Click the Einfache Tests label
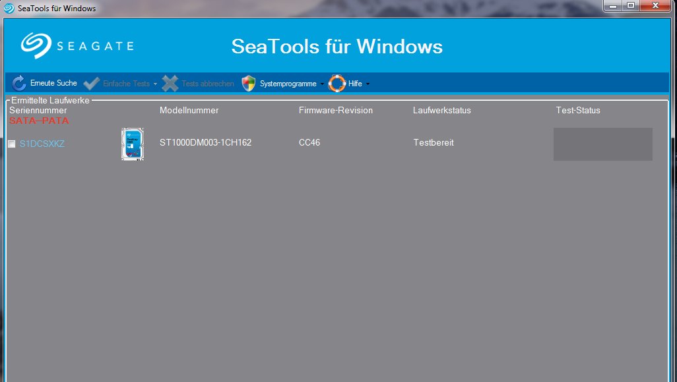The image size is (677, 382). pyautogui.click(x=126, y=84)
